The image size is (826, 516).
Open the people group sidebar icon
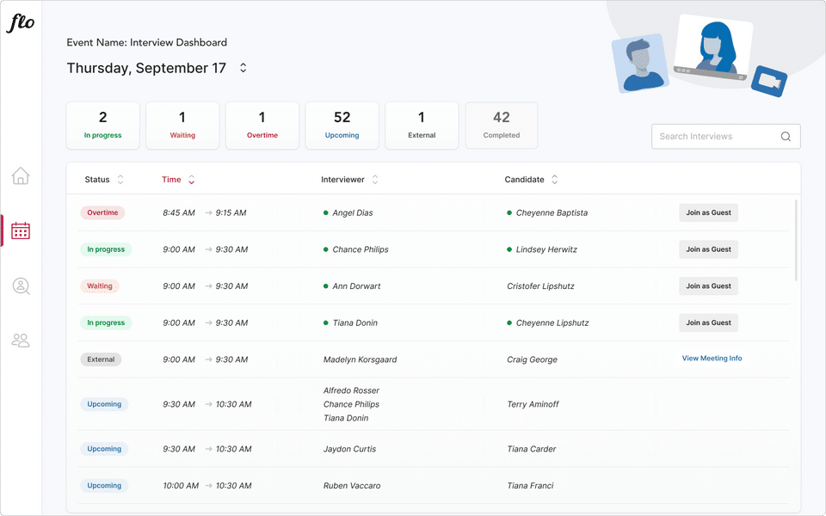point(21,341)
